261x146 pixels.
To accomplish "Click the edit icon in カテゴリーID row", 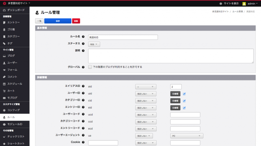I will point(184,101).
